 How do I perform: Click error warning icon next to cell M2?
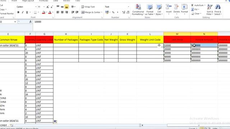click(x=159, y=46)
